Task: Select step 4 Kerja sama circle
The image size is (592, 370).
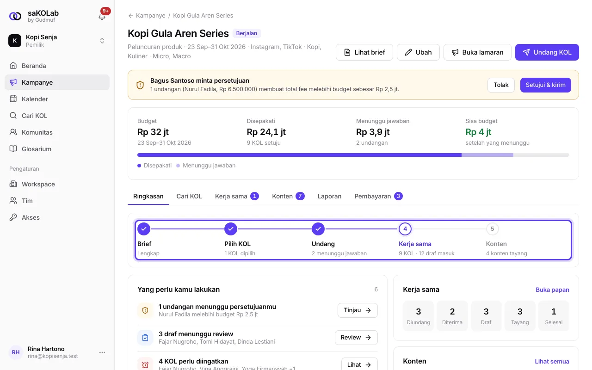Action: (405, 228)
